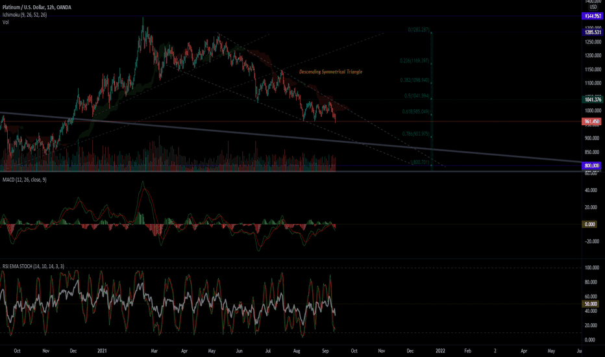605x357 pixels.
Task: Click the 1250.000 price scale label
Action: pyautogui.click(x=593, y=42)
